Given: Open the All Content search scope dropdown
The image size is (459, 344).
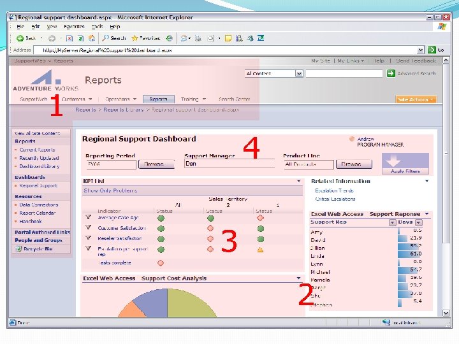Looking at the screenshot, I should point(299,73).
